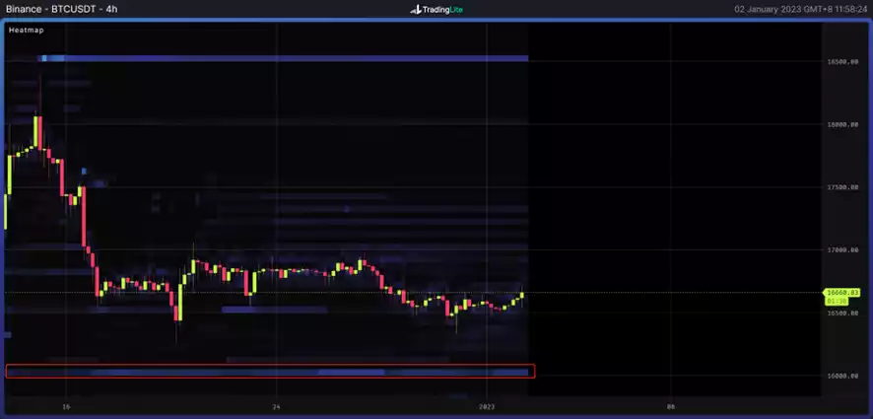
Task: Click the 18500.00 price axis label
Action: pyautogui.click(x=841, y=62)
